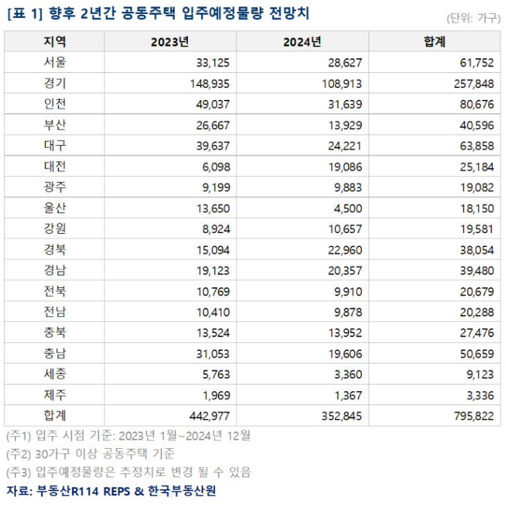Click the '2024년' column header
The width and height of the screenshot is (506, 505).
click(x=302, y=42)
